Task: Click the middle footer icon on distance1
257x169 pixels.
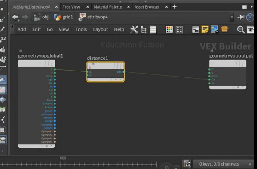Action: [x=116, y=80]
